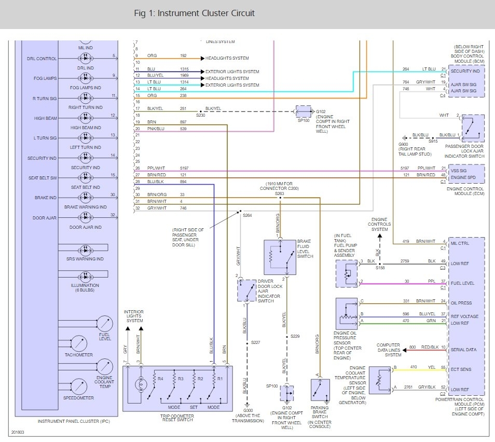The height and width of the screenshot is (442, 495).
Task: Click the '(1910 MM FOR CONNECTOR C200)' note
Action: [279, 186]
